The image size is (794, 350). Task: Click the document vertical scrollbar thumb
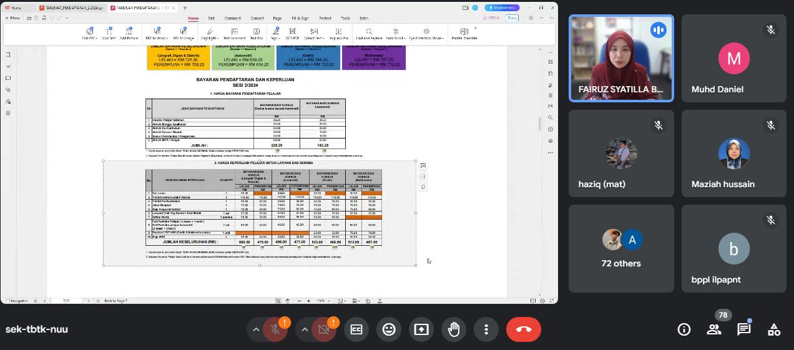[540, 123]
